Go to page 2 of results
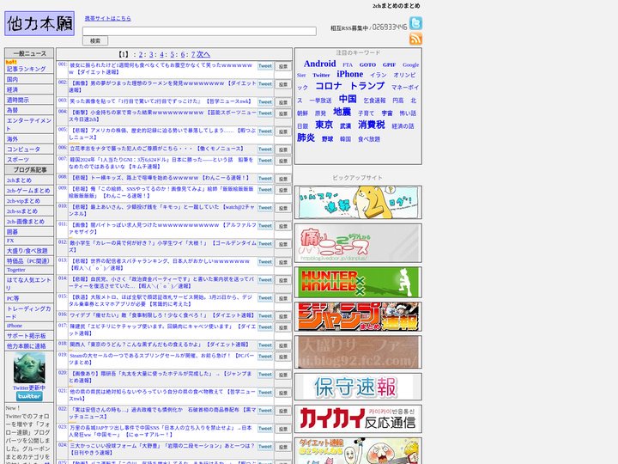This screenshot has height=464, width=618. click(x=141, y=54)
